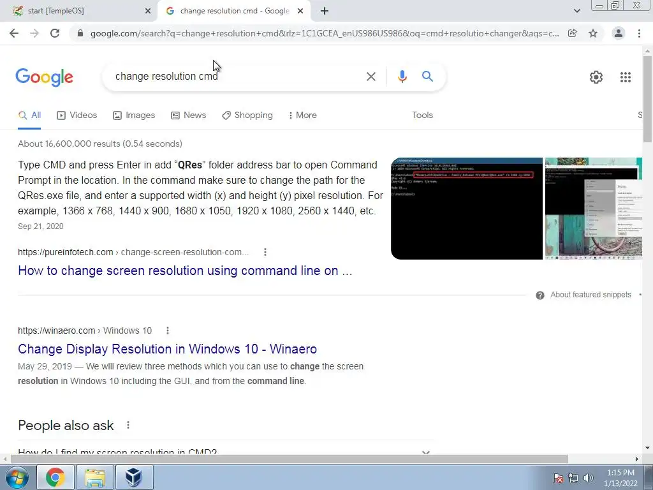Open VirtualBox from the taskbar
Image resolution: width=653 pixels, height=490 pixels.
(134, 477)
